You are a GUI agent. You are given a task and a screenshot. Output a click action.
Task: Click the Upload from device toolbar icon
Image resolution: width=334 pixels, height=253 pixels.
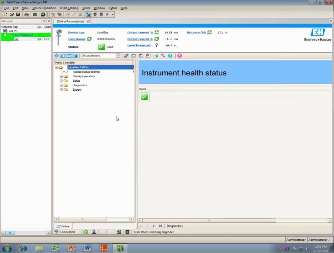pos(95,14)
